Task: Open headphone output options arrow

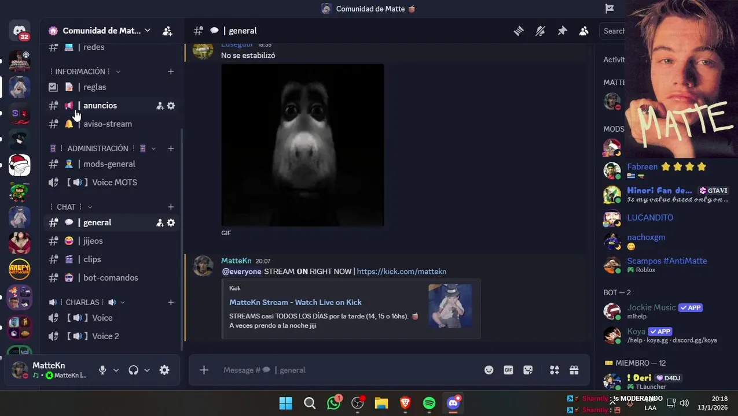Action: coord(147,370)
